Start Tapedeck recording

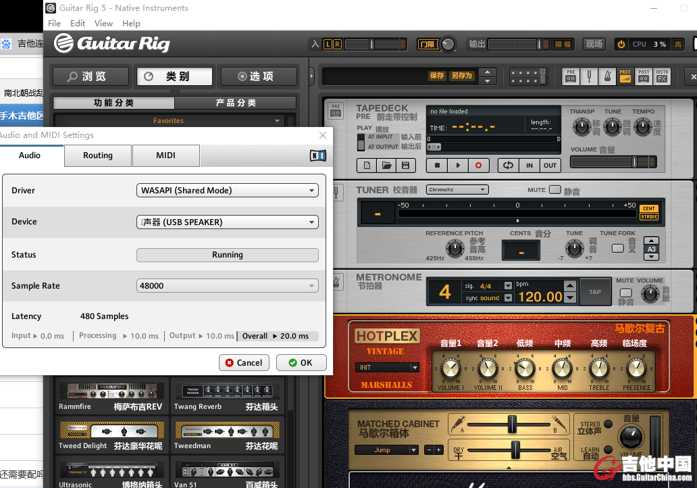point(478,166)
